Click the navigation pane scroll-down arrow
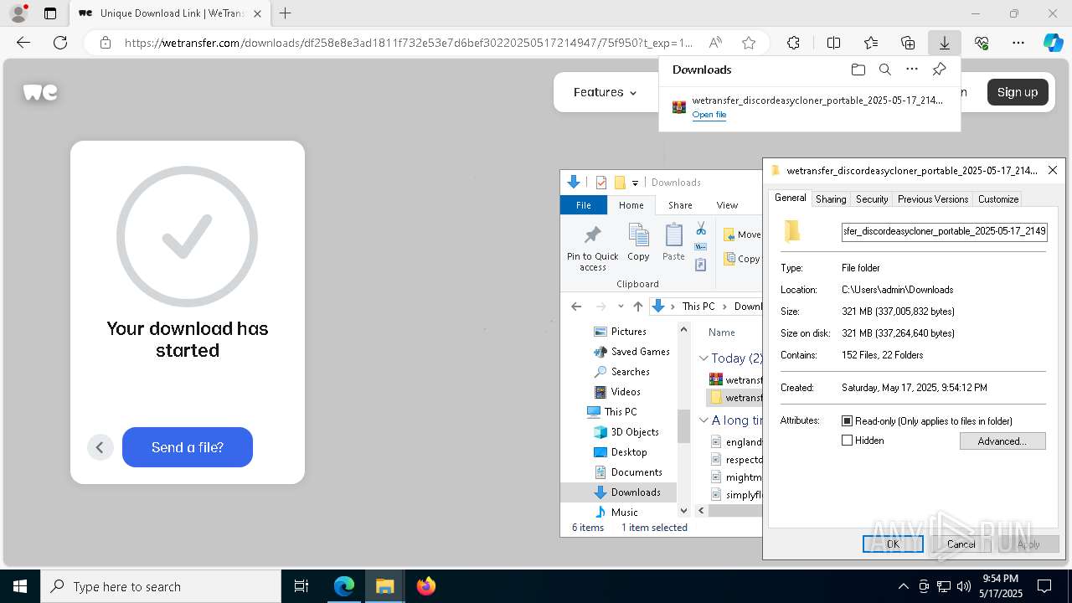 [x=683, y=511]
